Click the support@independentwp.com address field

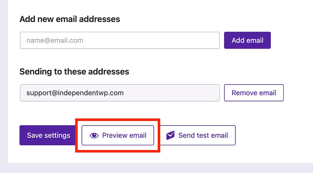click(x=120, y=93)
